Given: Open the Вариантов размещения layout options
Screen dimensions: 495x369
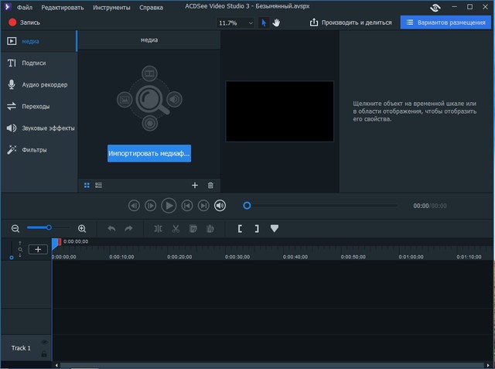Looking at the screenshot, I should pyautogui.click(x=445, y=23).
